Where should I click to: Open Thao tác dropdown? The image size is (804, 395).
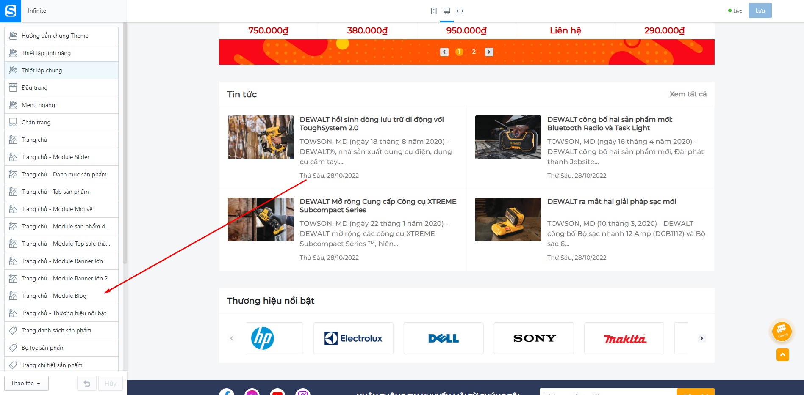tap(26, 383)
